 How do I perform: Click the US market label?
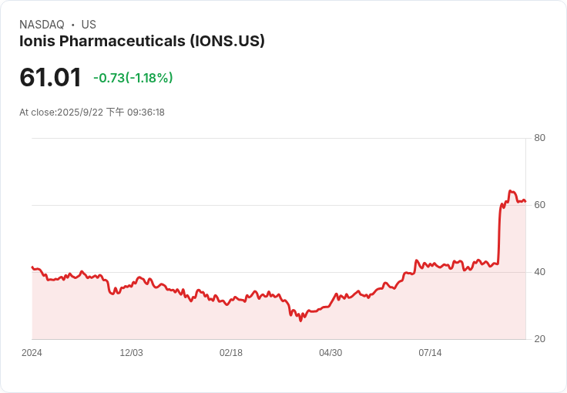[89, 25]
